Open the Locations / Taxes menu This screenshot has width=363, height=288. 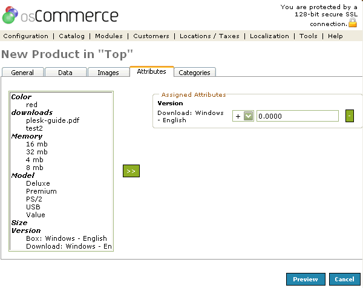tap(209, 36)
